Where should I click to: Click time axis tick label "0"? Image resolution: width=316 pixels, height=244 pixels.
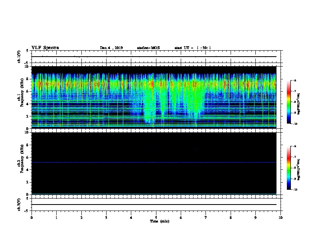tap(32, 217)
